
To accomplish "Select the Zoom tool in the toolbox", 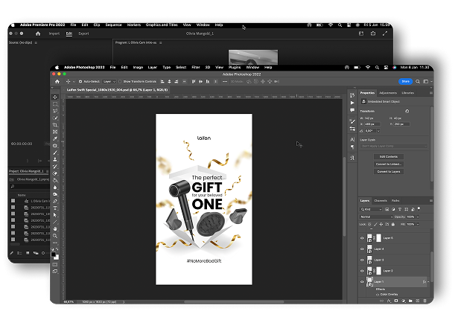I will click(55, 236).
